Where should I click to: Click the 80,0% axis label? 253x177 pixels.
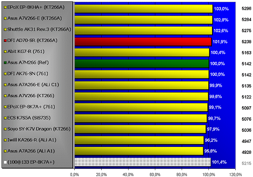[182, 175]
